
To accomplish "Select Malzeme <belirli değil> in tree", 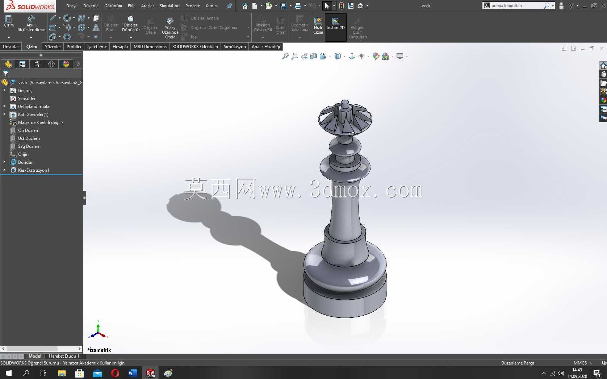I will point(40,122).
